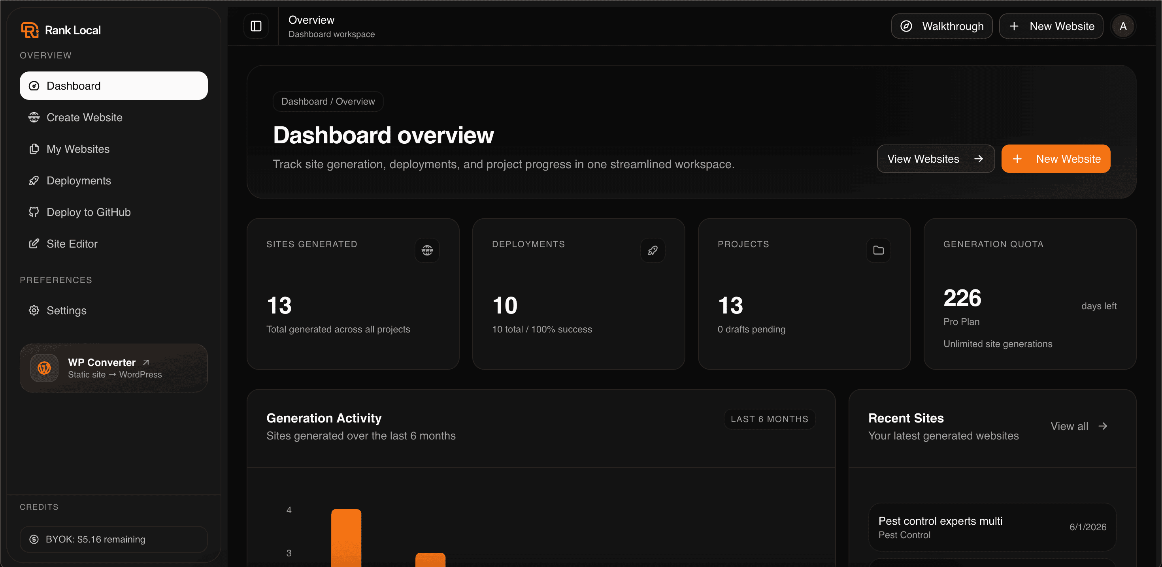1162x567 pixels.
Task: Click the Deployments rocket icon in sidebar
Action: tap(34, 180)
